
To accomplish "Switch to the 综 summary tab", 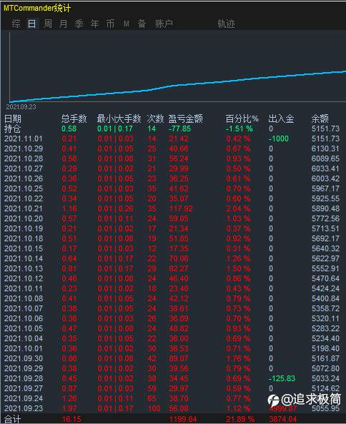I will pyautogui.click(x=16, y=24).
